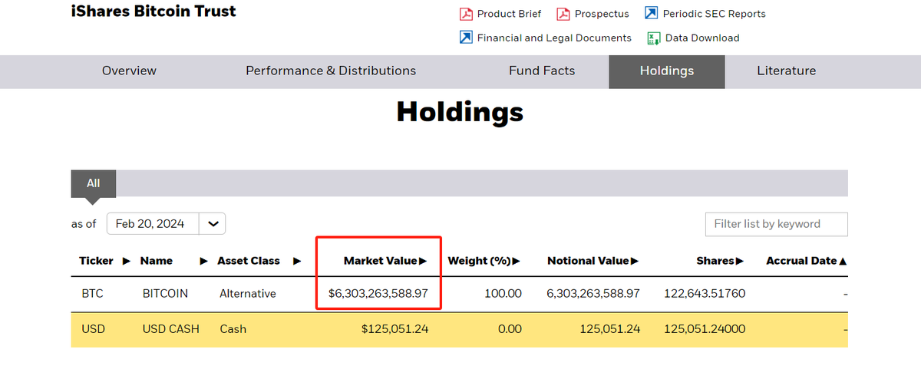921x369 pixels.
Task: Click the 0.00 weight cell
Action: coord(509,329)
